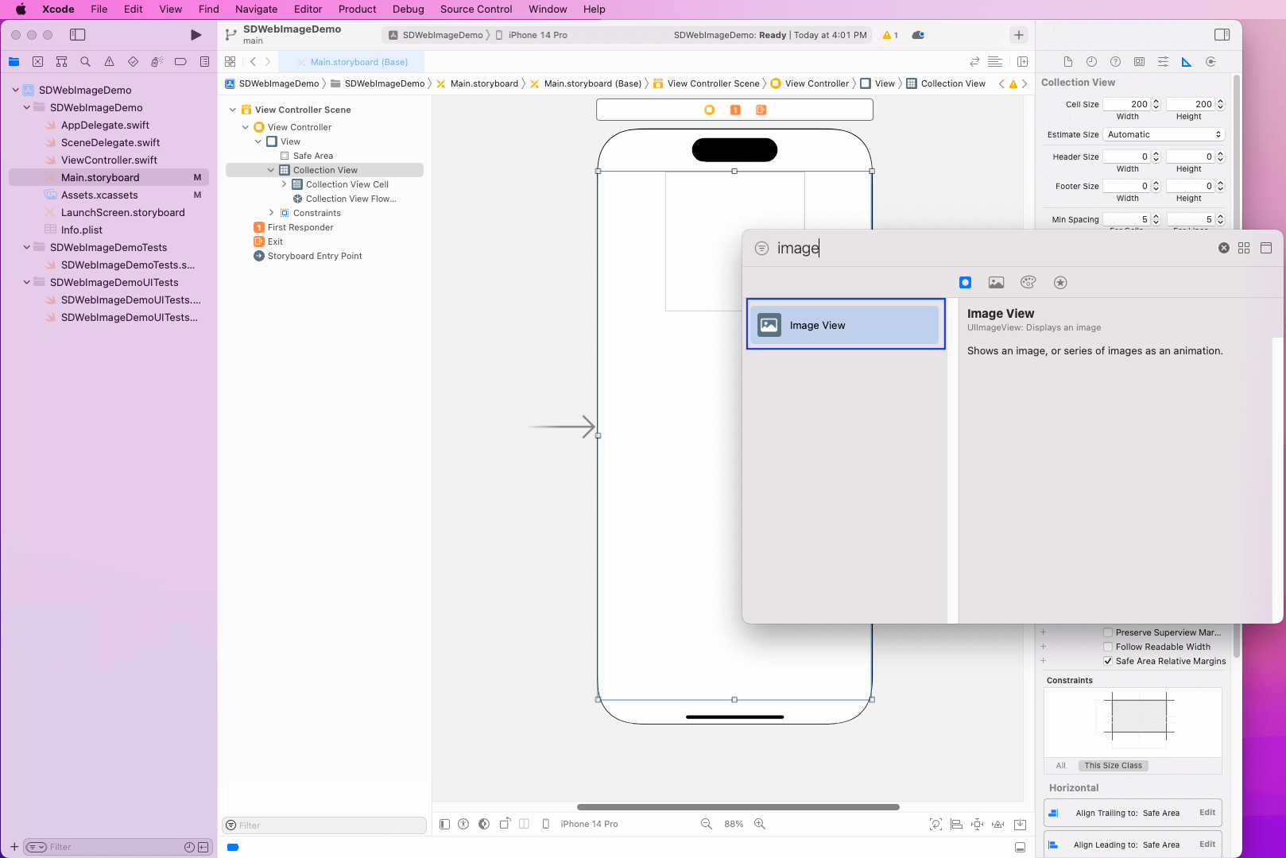Zoom in the storyboard canvas
Viewport: 1286px width, 858px height.
760,825
